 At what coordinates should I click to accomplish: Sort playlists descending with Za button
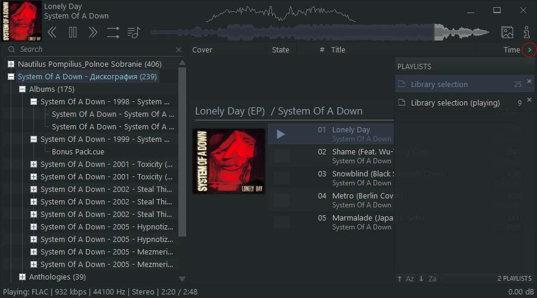coord(427,278)
